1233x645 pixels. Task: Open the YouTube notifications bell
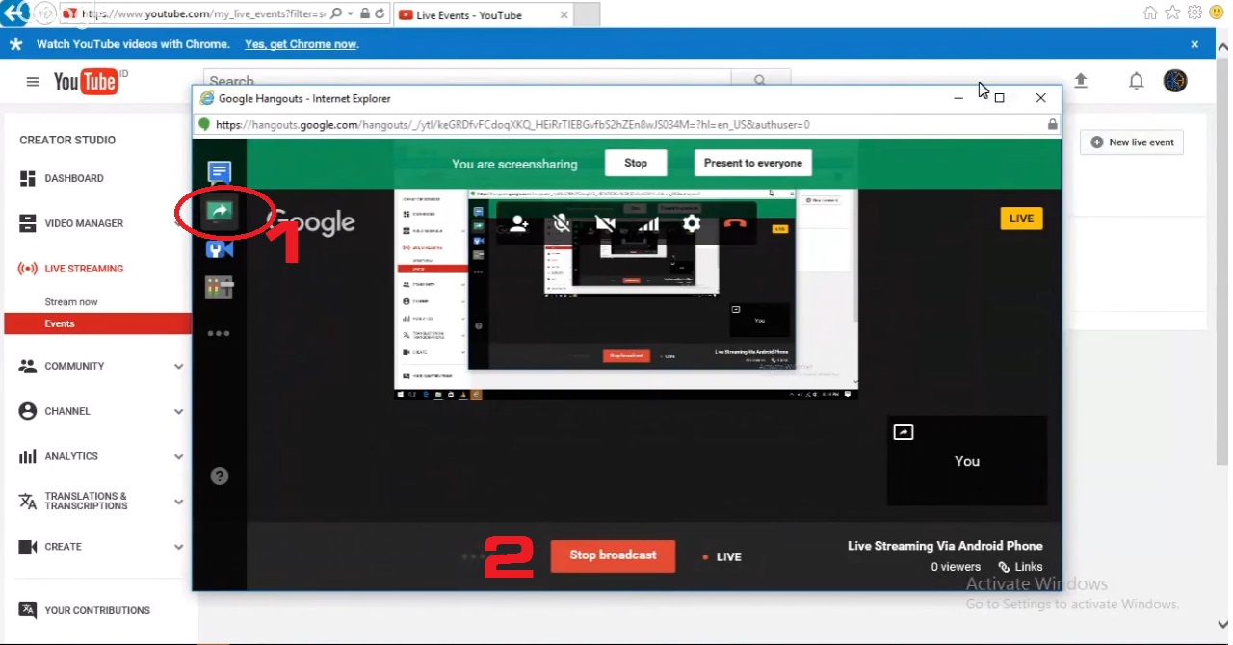(x=1137, y=81)
